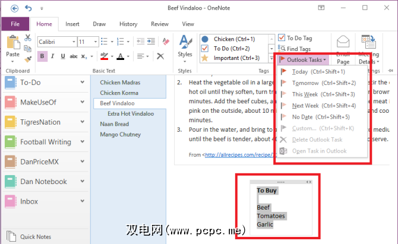
Task: Open the Styles gallery
Action: pyautogui.click(x=185, y=49)
